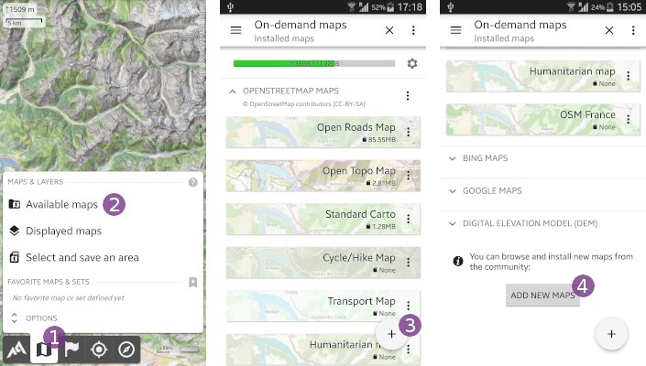
Task: Collapse the OpenStreetMap Maps section
Action: pos(233,91)
